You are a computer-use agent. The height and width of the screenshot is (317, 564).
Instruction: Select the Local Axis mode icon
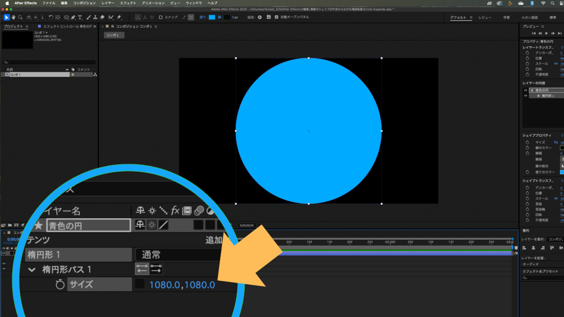coord(138,17)
